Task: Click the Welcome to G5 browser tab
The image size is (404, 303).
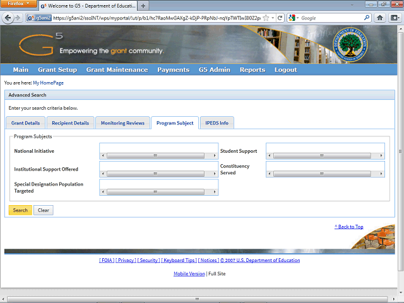Action: 88,6
